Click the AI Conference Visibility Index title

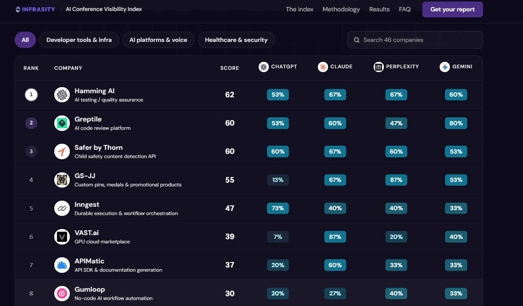pos(104,9)
